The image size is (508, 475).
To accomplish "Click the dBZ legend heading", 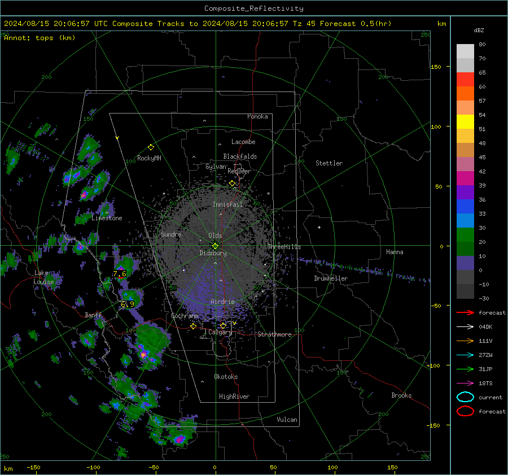I will coord(479,30).
